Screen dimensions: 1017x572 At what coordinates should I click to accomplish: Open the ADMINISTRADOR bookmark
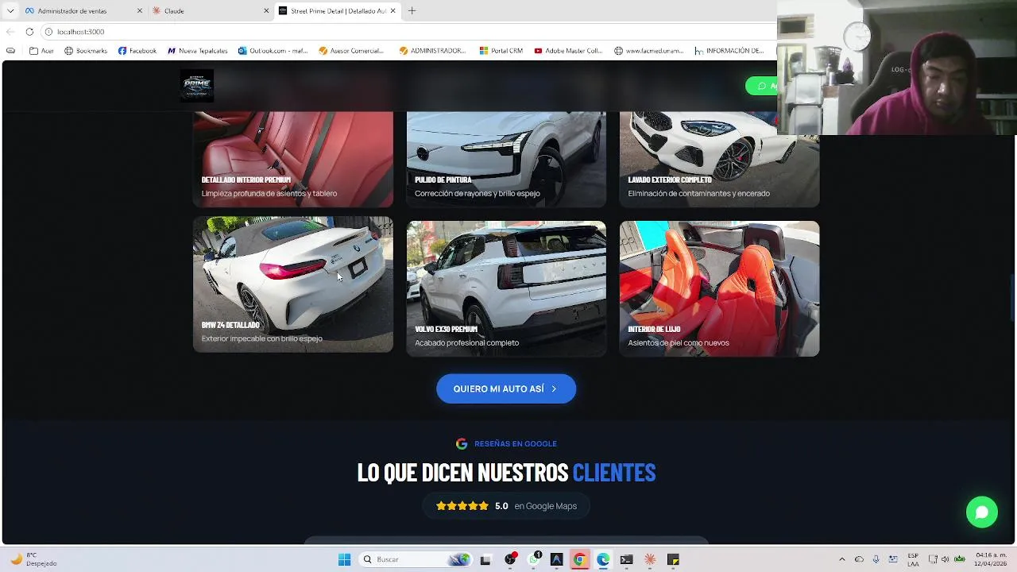[x=432, y=51]
